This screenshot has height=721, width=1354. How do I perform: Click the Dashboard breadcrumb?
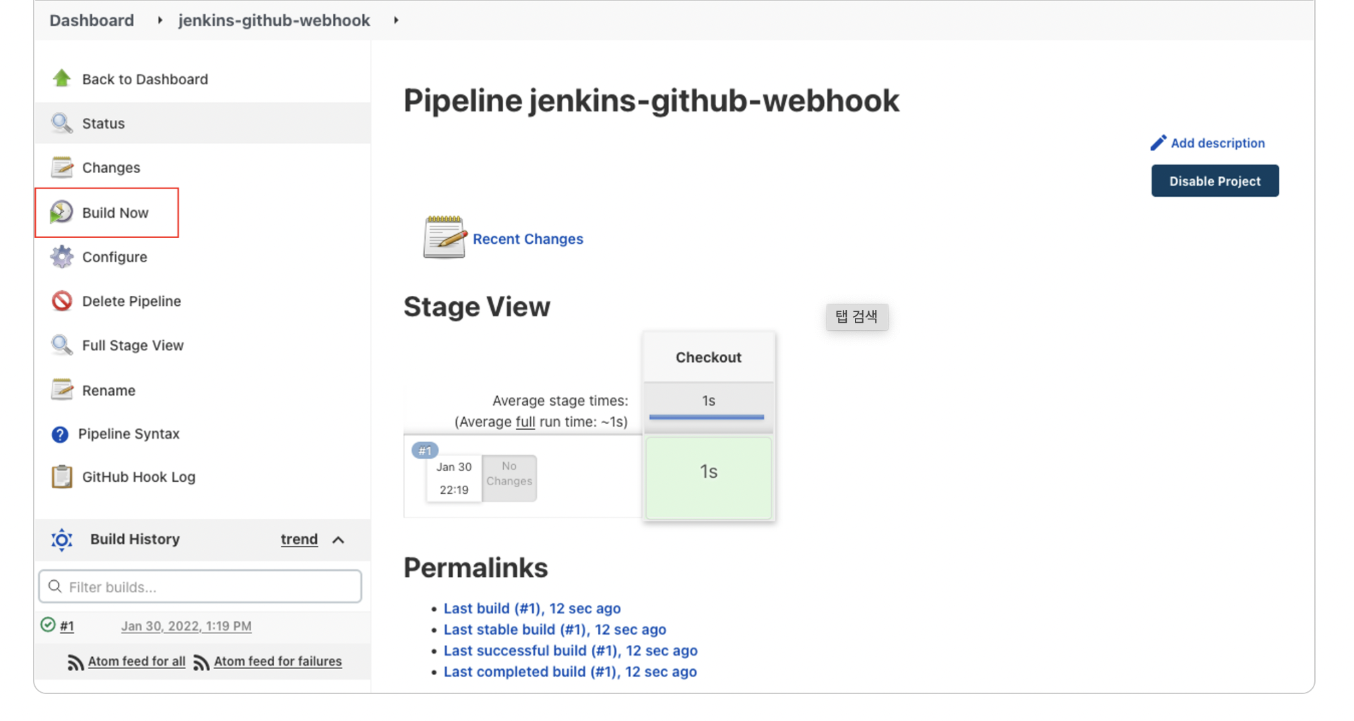pos(92,20)
